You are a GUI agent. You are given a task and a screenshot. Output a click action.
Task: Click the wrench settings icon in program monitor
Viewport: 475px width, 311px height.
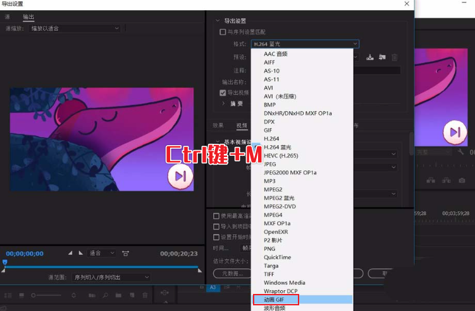click(460, 153)
